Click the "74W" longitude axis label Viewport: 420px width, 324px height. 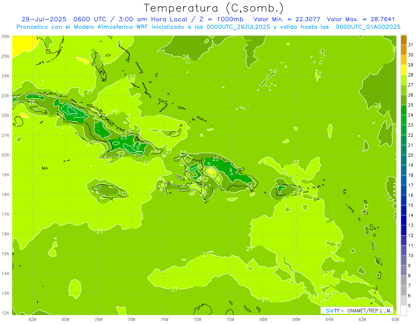164,319
